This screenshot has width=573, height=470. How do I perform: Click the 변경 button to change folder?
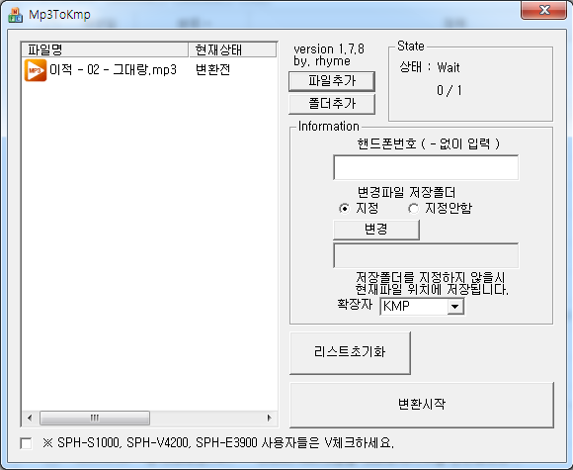376,230
